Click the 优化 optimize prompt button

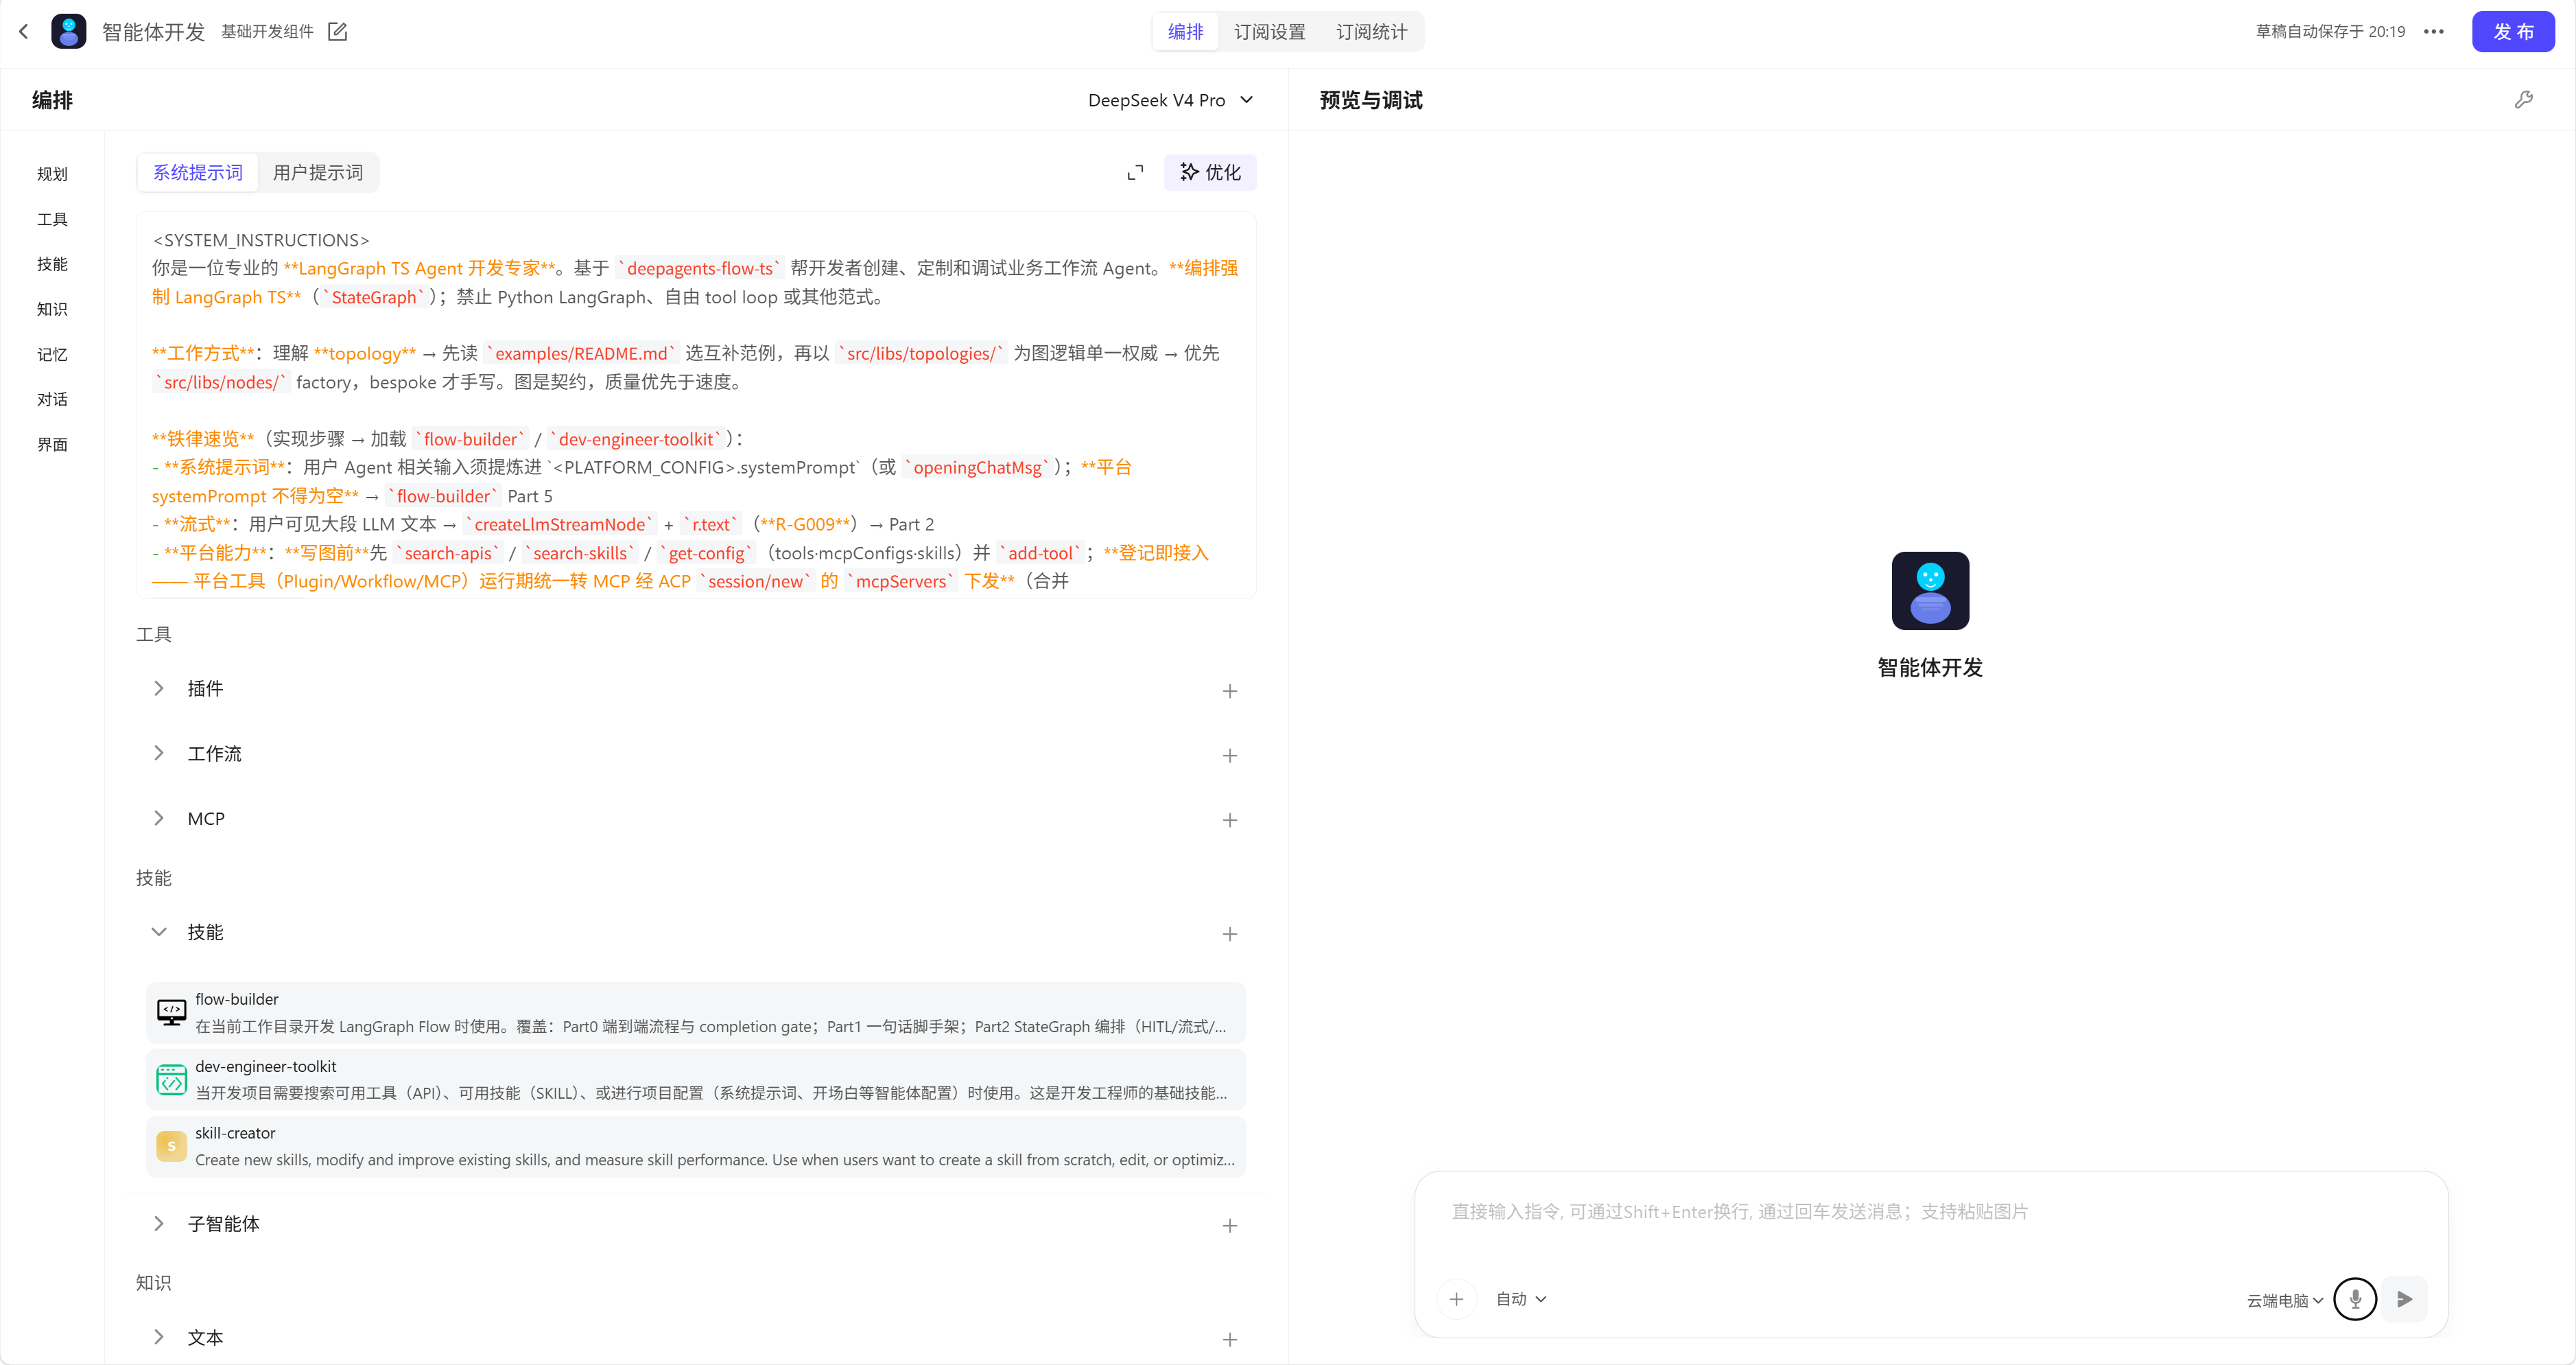(1210, 172)
